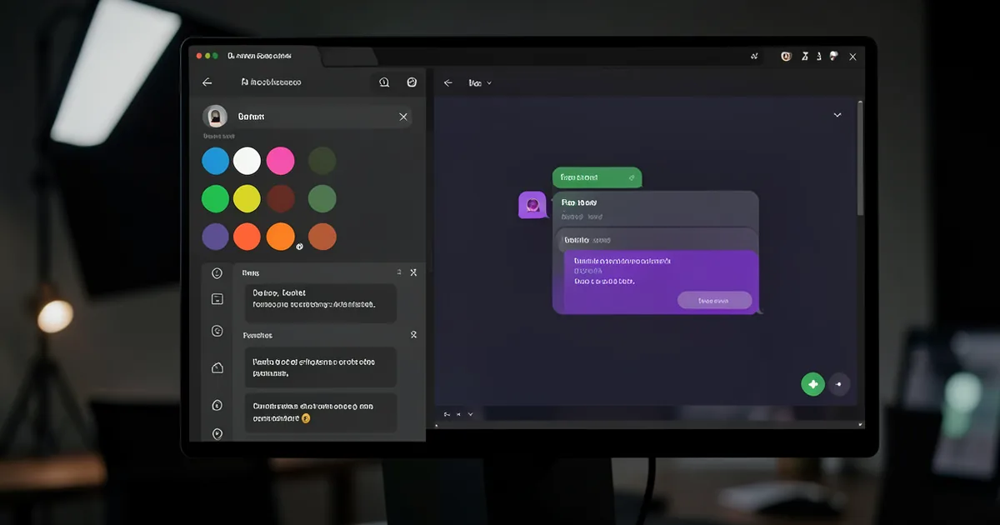Viewport: 1000px width, 525px height.
Task: Collapse the chat using the top-right down chevron
Action: point(837,115)
